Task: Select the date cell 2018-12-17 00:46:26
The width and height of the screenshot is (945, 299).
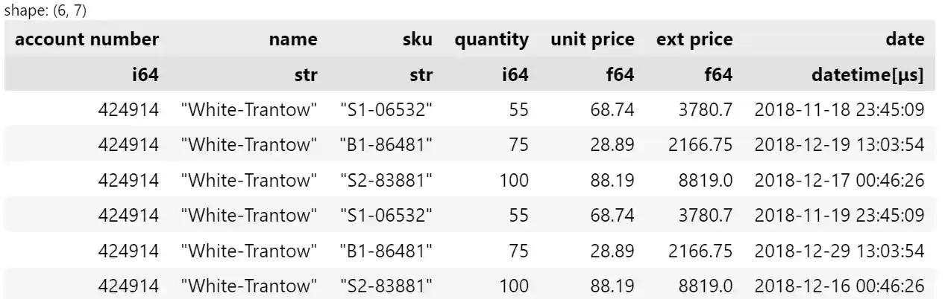Action: coord(840,180)
